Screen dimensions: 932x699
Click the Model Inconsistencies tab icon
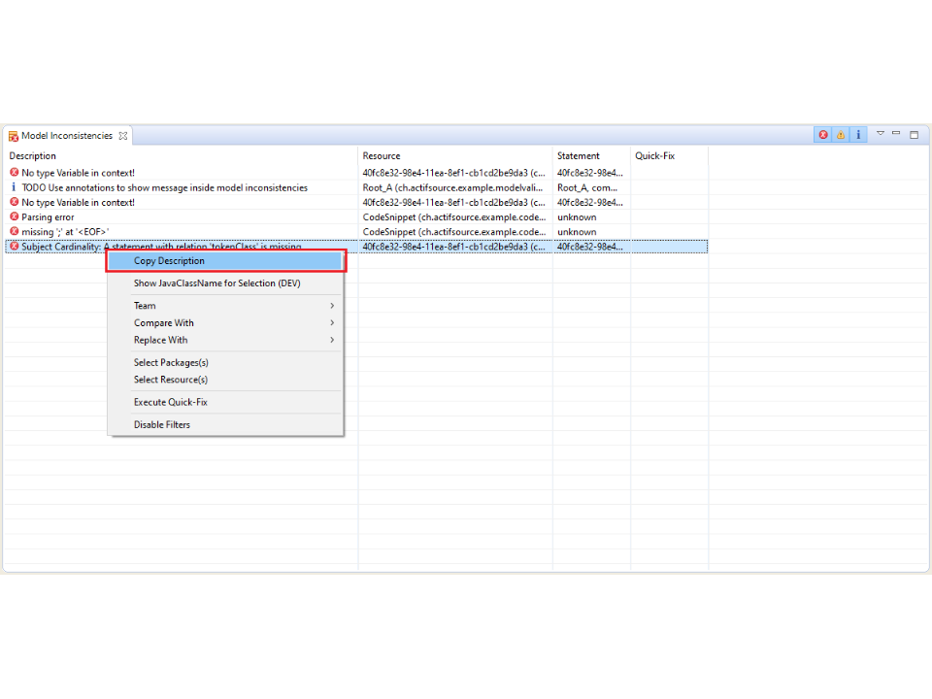point(14,136)
